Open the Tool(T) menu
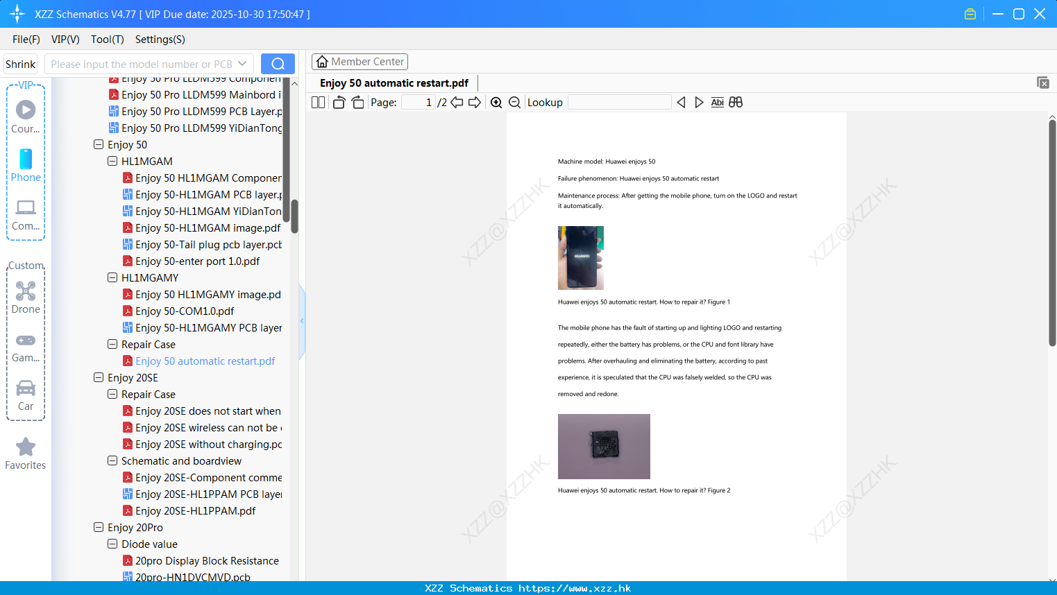The width and height of the screenshot is (1057, 595). [x=107, y=40]
